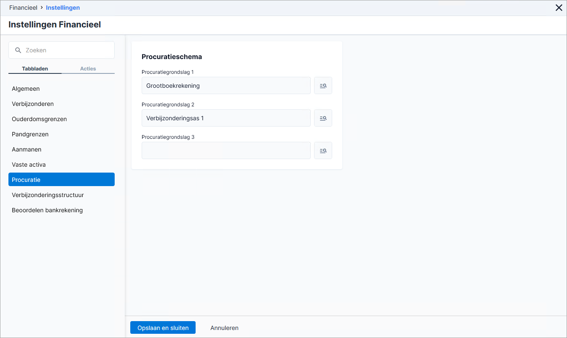This screenshot has height=338, width=567.
Task: Click the Verbijzonderingsas 1 field
Action: pyautogui.click(x=226, y=118)
